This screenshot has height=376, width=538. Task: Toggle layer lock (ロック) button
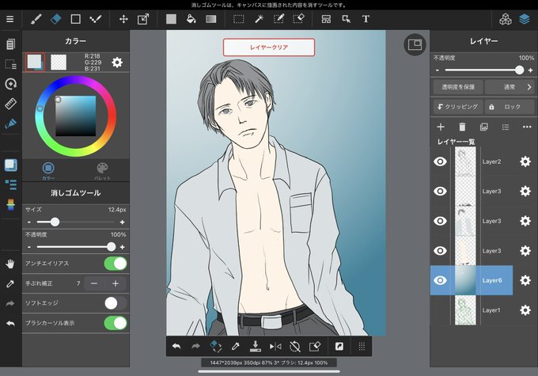click(510, 107)
